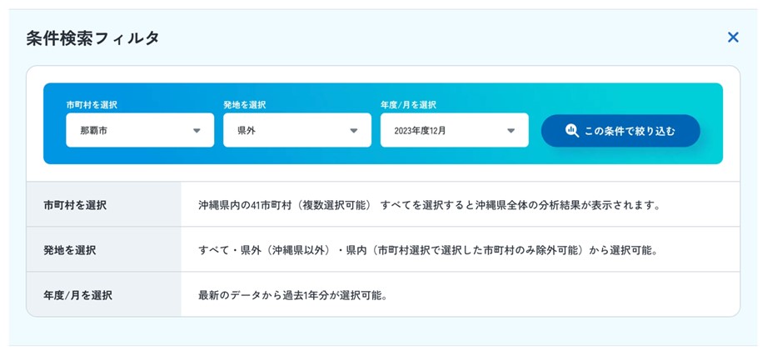Open the municipality dropdown showing 那覇市
Screen dimensions: 777x356
[x=139, y=131]
